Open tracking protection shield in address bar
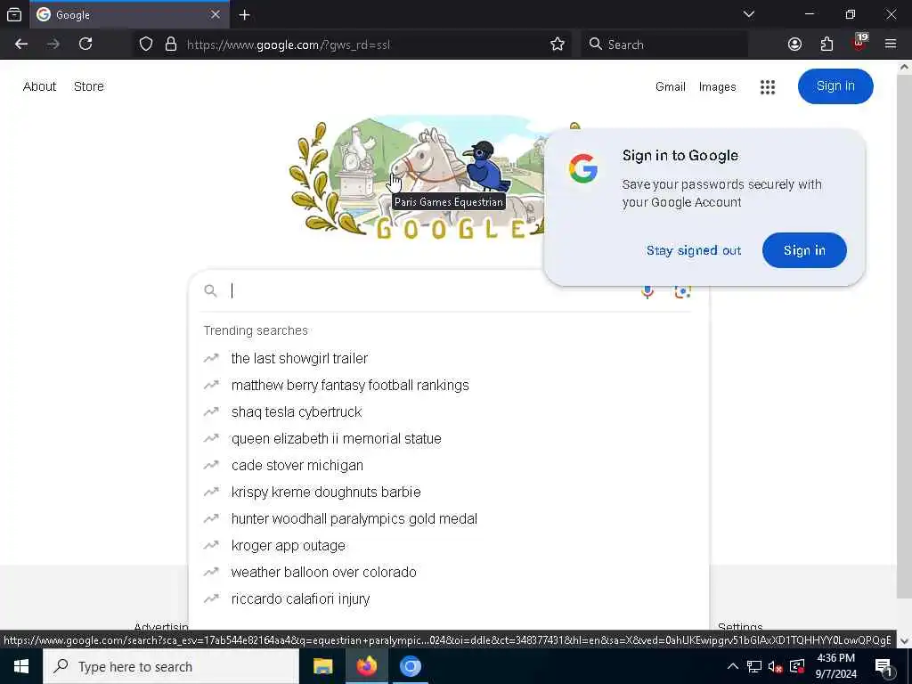Screen dimensions: 912x684 coord(146,45)
